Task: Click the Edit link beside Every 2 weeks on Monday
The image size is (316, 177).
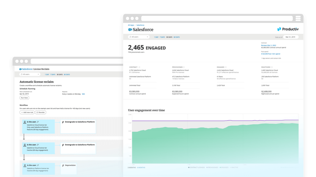Action: 83,94
